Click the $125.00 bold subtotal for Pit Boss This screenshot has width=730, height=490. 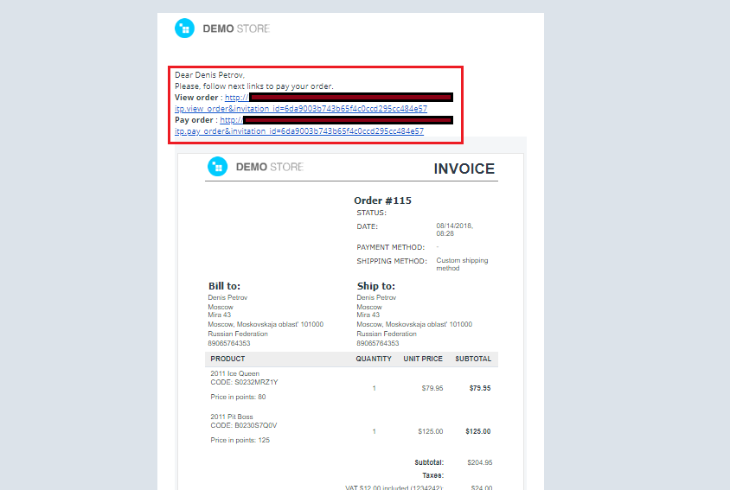coord(477,431)
